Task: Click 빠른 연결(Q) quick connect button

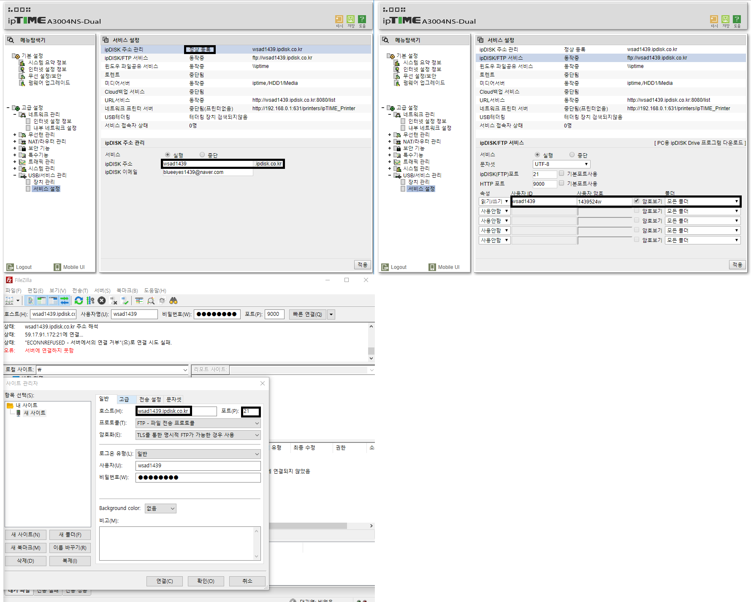Action: pyautogui.click(x=308, y=314)
